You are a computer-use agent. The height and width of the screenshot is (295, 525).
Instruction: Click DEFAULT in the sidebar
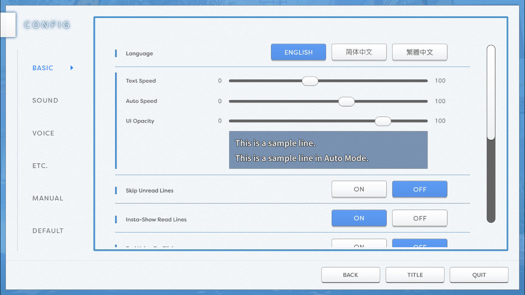(x=48, y=231)
